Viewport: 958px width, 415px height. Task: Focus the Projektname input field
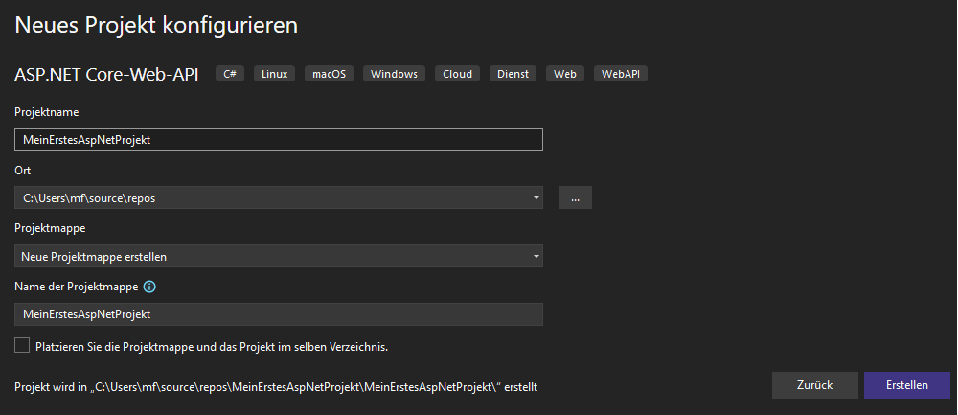coord(279,139)
